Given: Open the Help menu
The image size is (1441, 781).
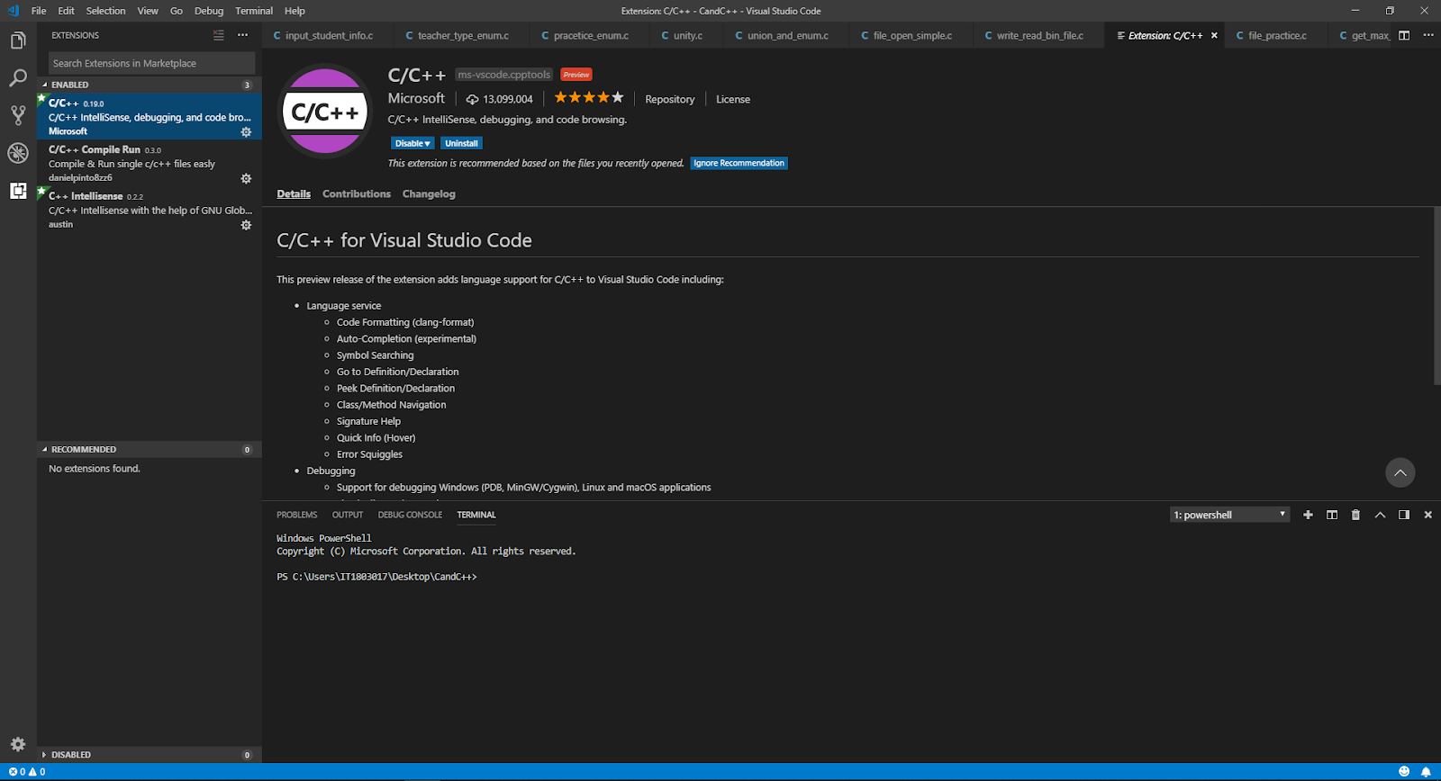Looking at the screenshot, I should tap(295, 11).
